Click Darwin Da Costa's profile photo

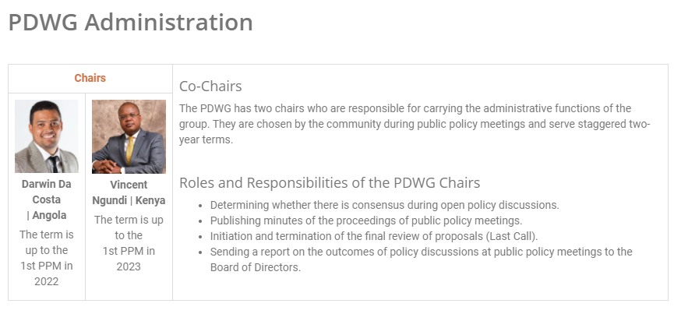click(x=47, y=136)
